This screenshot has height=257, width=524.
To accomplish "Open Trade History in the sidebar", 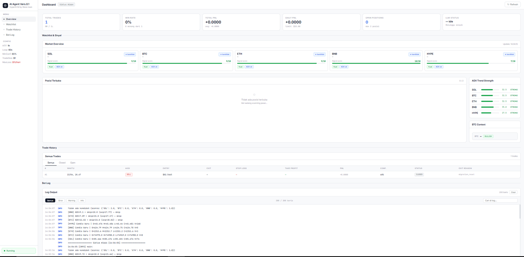I will click(x=19, y=30).
